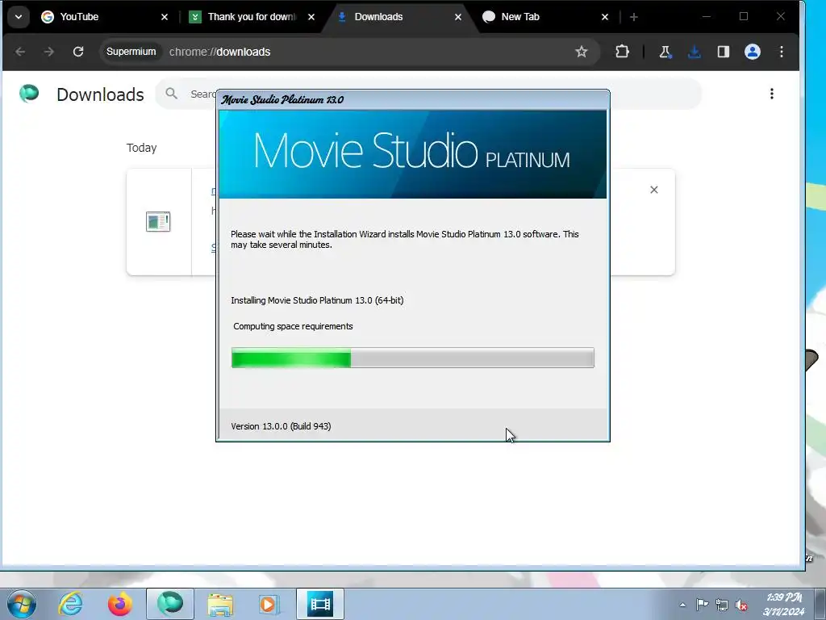826x620 pixels.
Task: Click the installer's green progress bar
Action: [x=412, y=358]
